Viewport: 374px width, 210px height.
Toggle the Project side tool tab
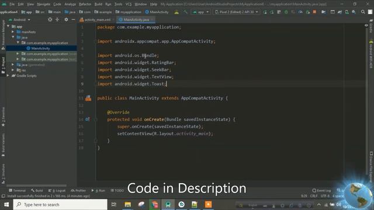tap(3, 65)
